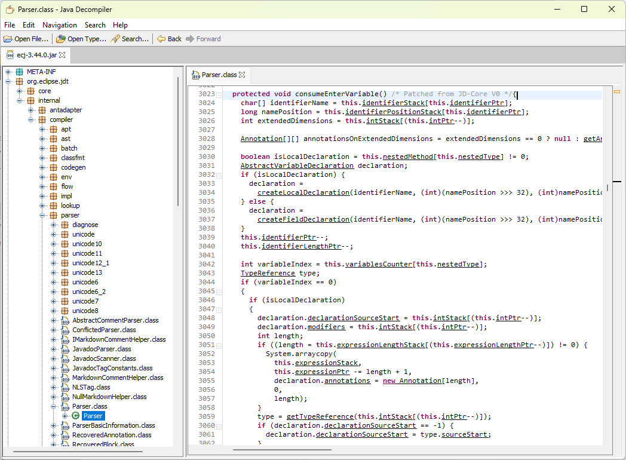The height and width of the screenshot is (460, 626).
Task: Select the green Parser class icon
Action: (76, 416)
